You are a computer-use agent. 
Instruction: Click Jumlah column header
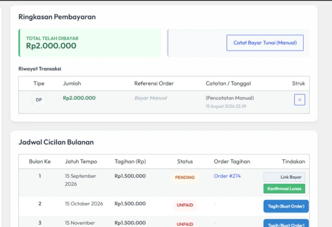pyautogui.click(x=72, y=83)
